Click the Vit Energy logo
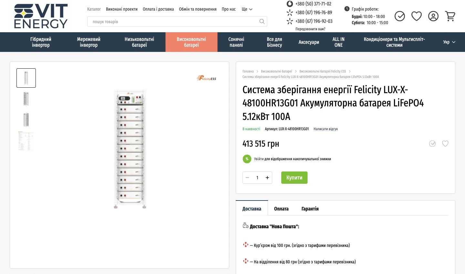465x274 pixels. (41, 16)
